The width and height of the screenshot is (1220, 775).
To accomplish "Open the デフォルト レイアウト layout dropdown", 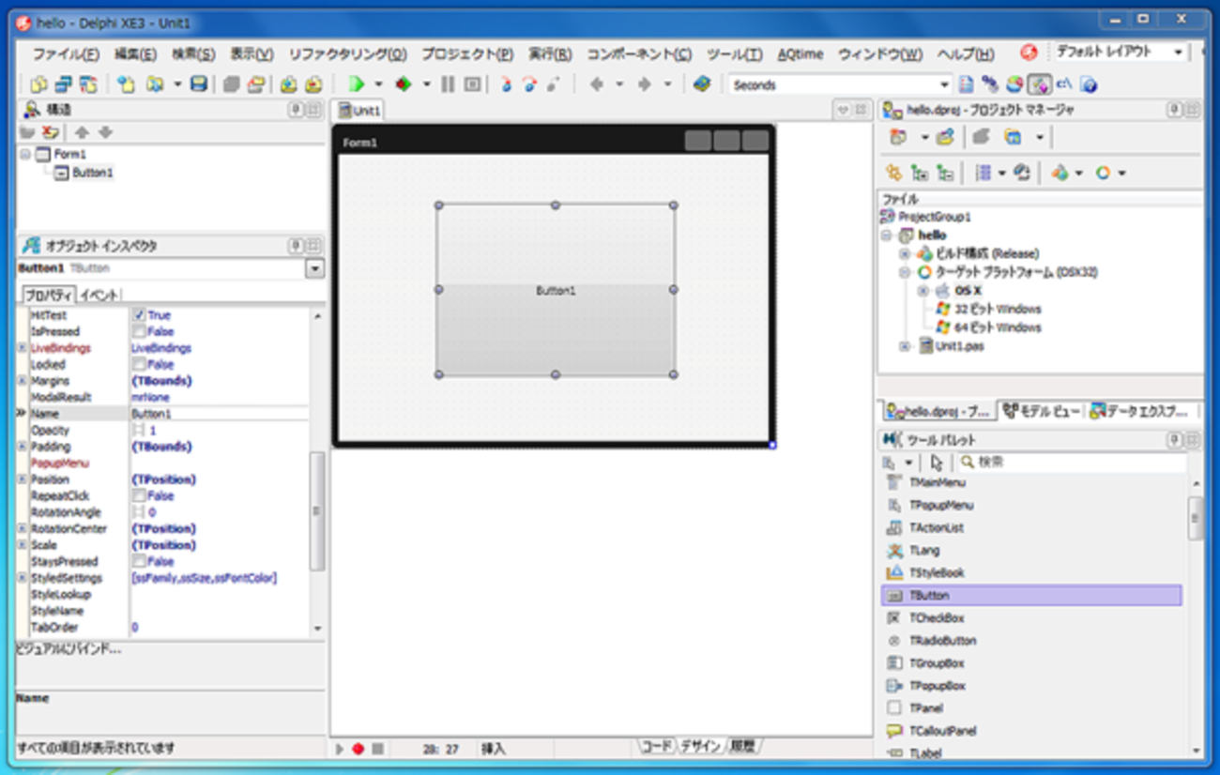I will pos(1178,53).
